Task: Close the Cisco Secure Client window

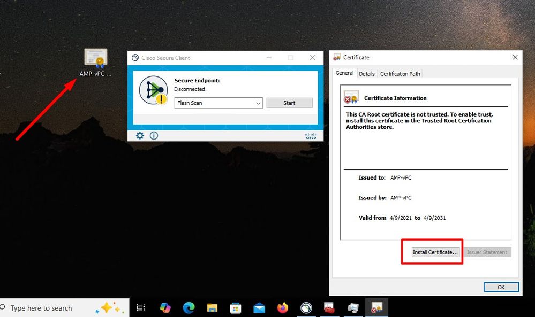Action: pyautogui.click(x=312, y=58)
